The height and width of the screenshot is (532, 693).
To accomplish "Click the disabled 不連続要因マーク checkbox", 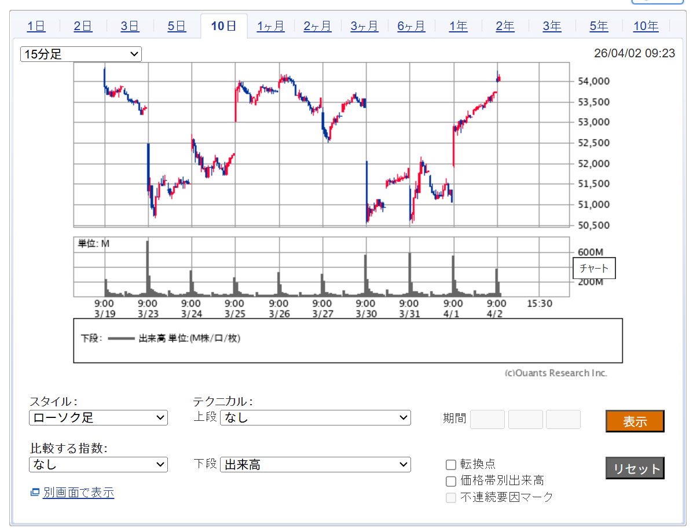I will 451,497.
